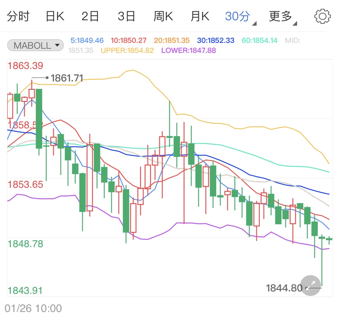Click the 5:1849.46 moving average value
This screenshot has width=340, height=315.
(x=87, y=40)
